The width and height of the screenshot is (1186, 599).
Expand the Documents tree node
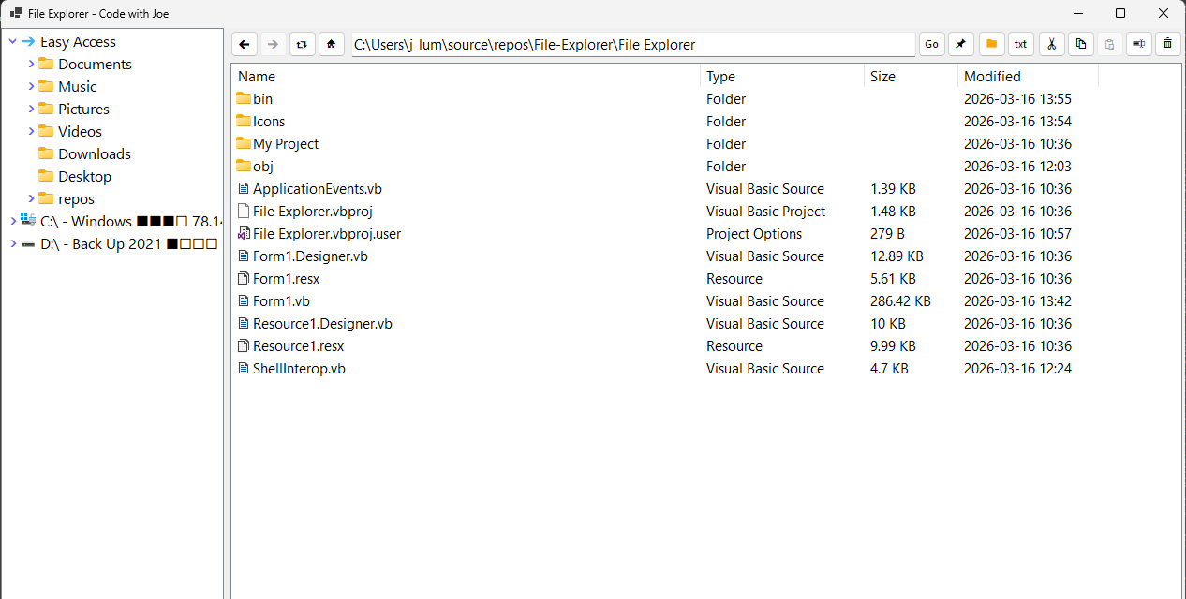[x=29, y=64]
